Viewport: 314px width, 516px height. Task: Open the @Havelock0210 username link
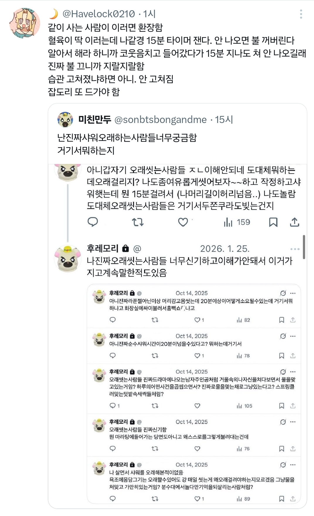pos(99,14)
